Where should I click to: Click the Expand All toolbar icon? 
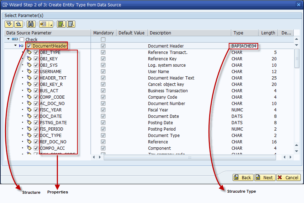(9, 24)
